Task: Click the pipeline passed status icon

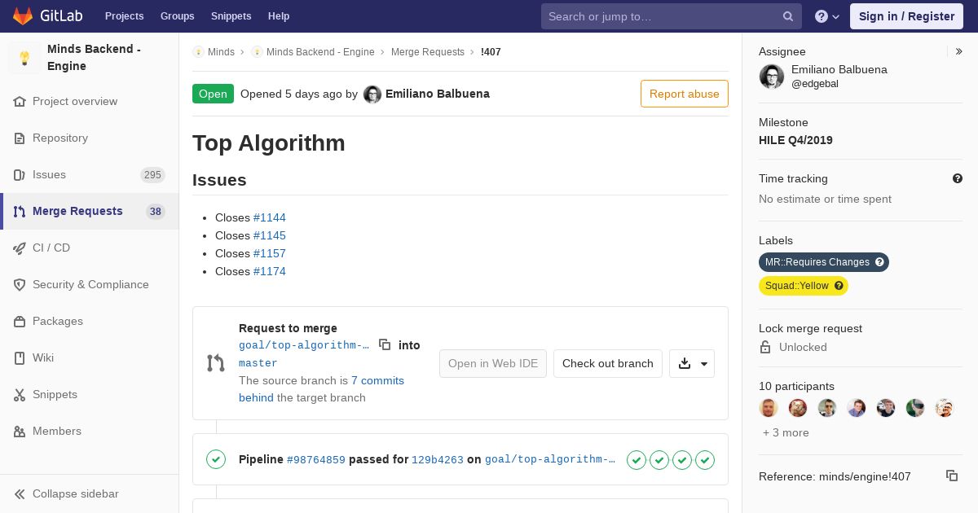Action: (216, 459)
